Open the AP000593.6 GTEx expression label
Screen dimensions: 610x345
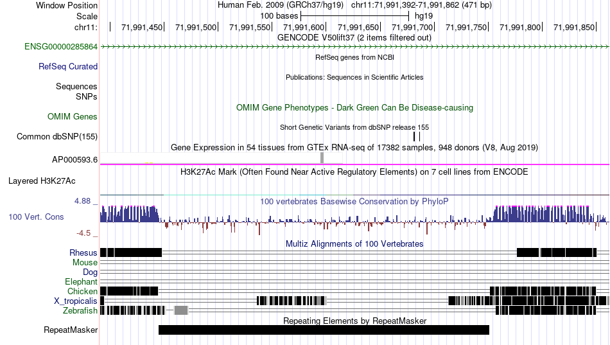coord(74,159)
